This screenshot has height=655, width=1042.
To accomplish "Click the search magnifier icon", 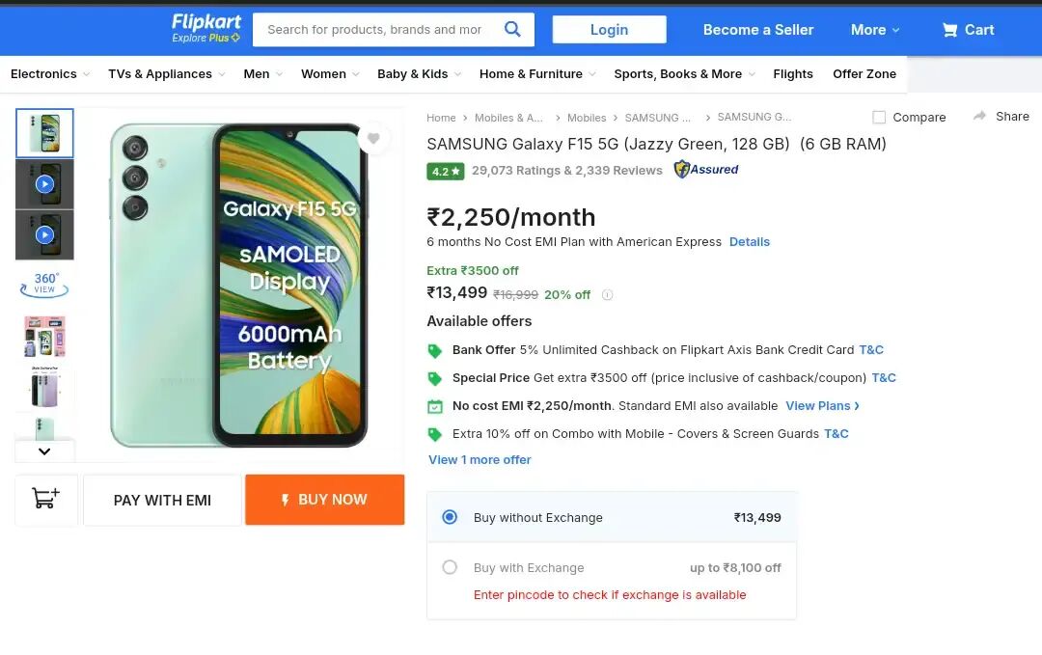I will coord(512,29).
